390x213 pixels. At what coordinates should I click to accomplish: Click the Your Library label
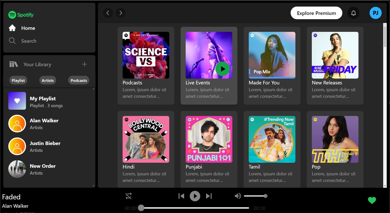37,64
